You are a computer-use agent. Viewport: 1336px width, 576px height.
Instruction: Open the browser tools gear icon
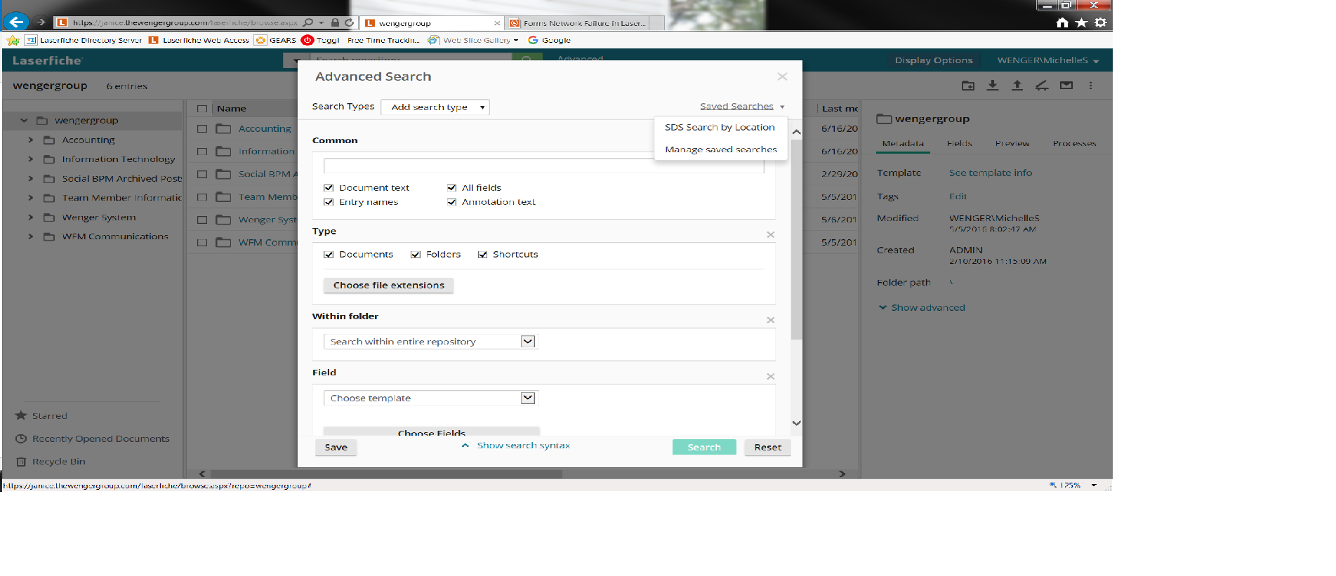coord(1101,22)
